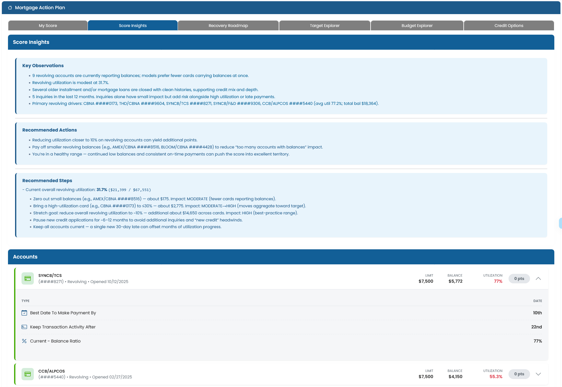This screenshot has width=562, height=387.
Task: Open the Recovery Roadmap tab
Action: (228, 25)
